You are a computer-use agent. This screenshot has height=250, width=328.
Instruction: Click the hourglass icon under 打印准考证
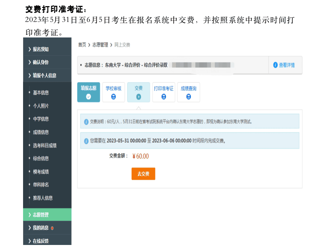[x=164, y=97]
